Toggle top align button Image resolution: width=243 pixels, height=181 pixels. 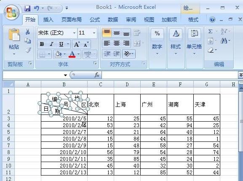click(x=107, y=33)
